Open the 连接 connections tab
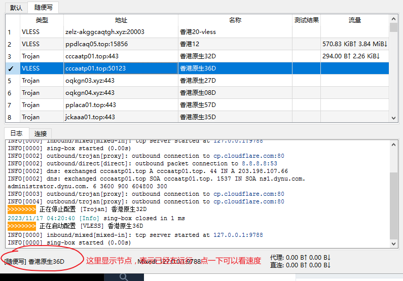 [41, 133]
